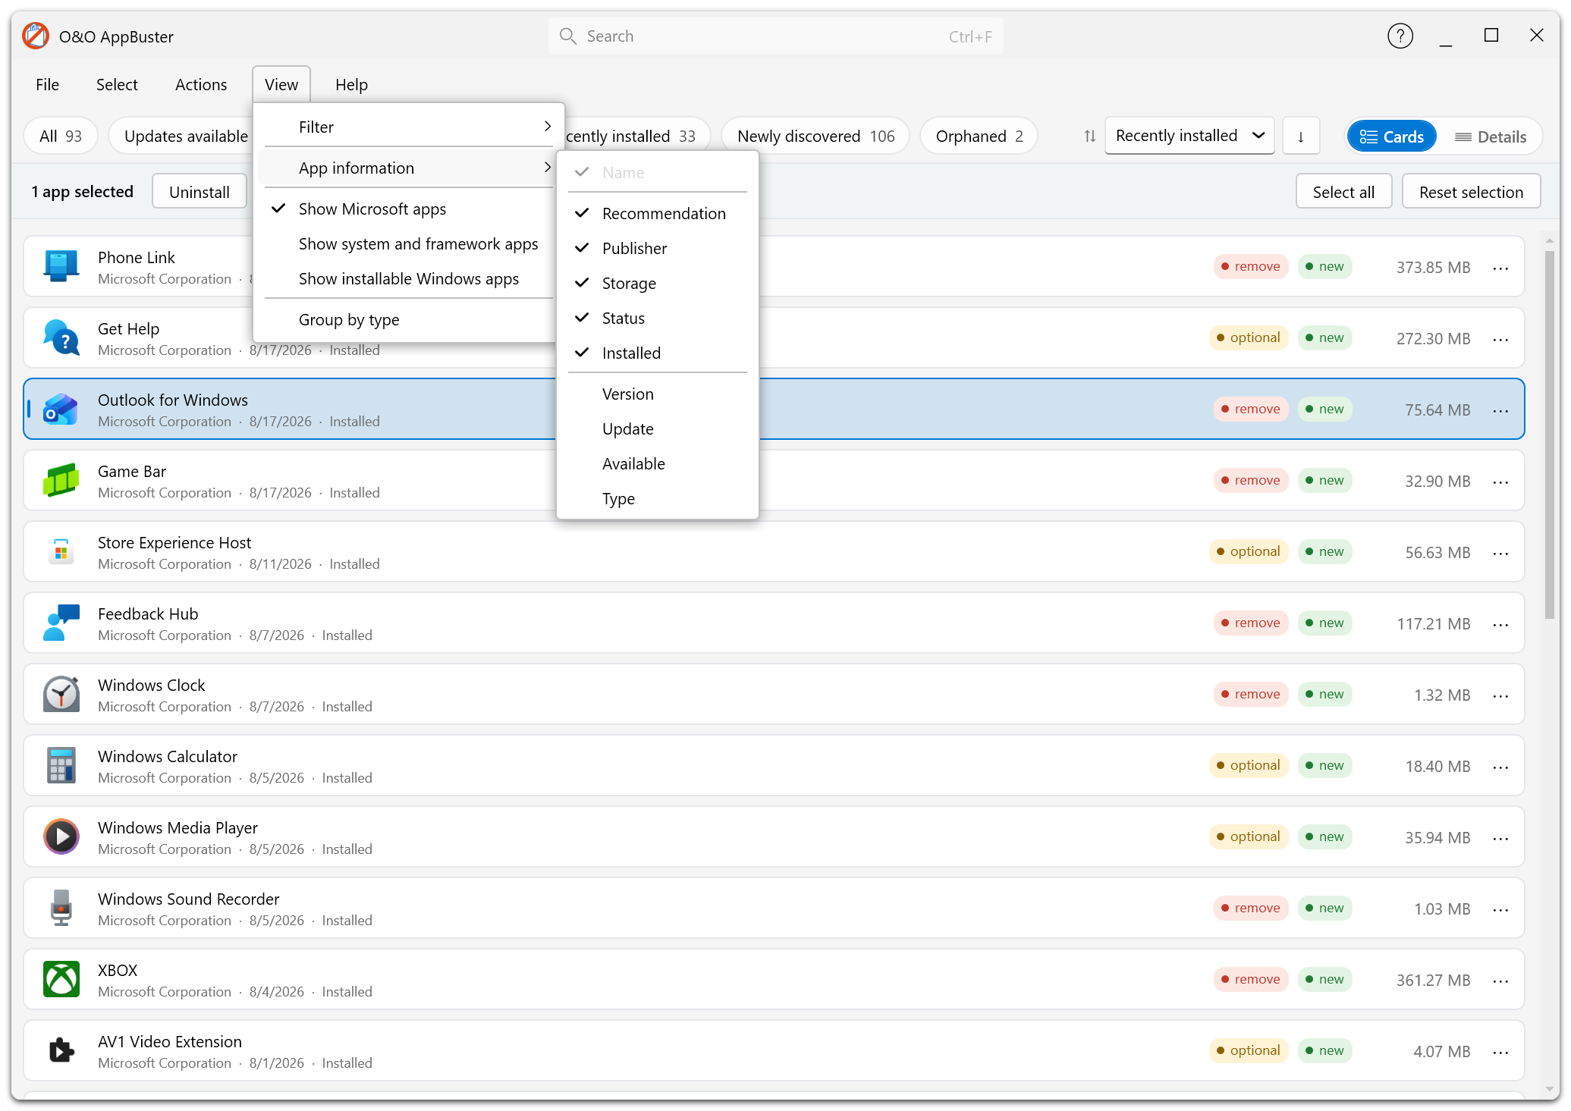This screenshot has height=1111, width=1571.
Task: Enable Show system and framework apps
Action: (408, 243)
